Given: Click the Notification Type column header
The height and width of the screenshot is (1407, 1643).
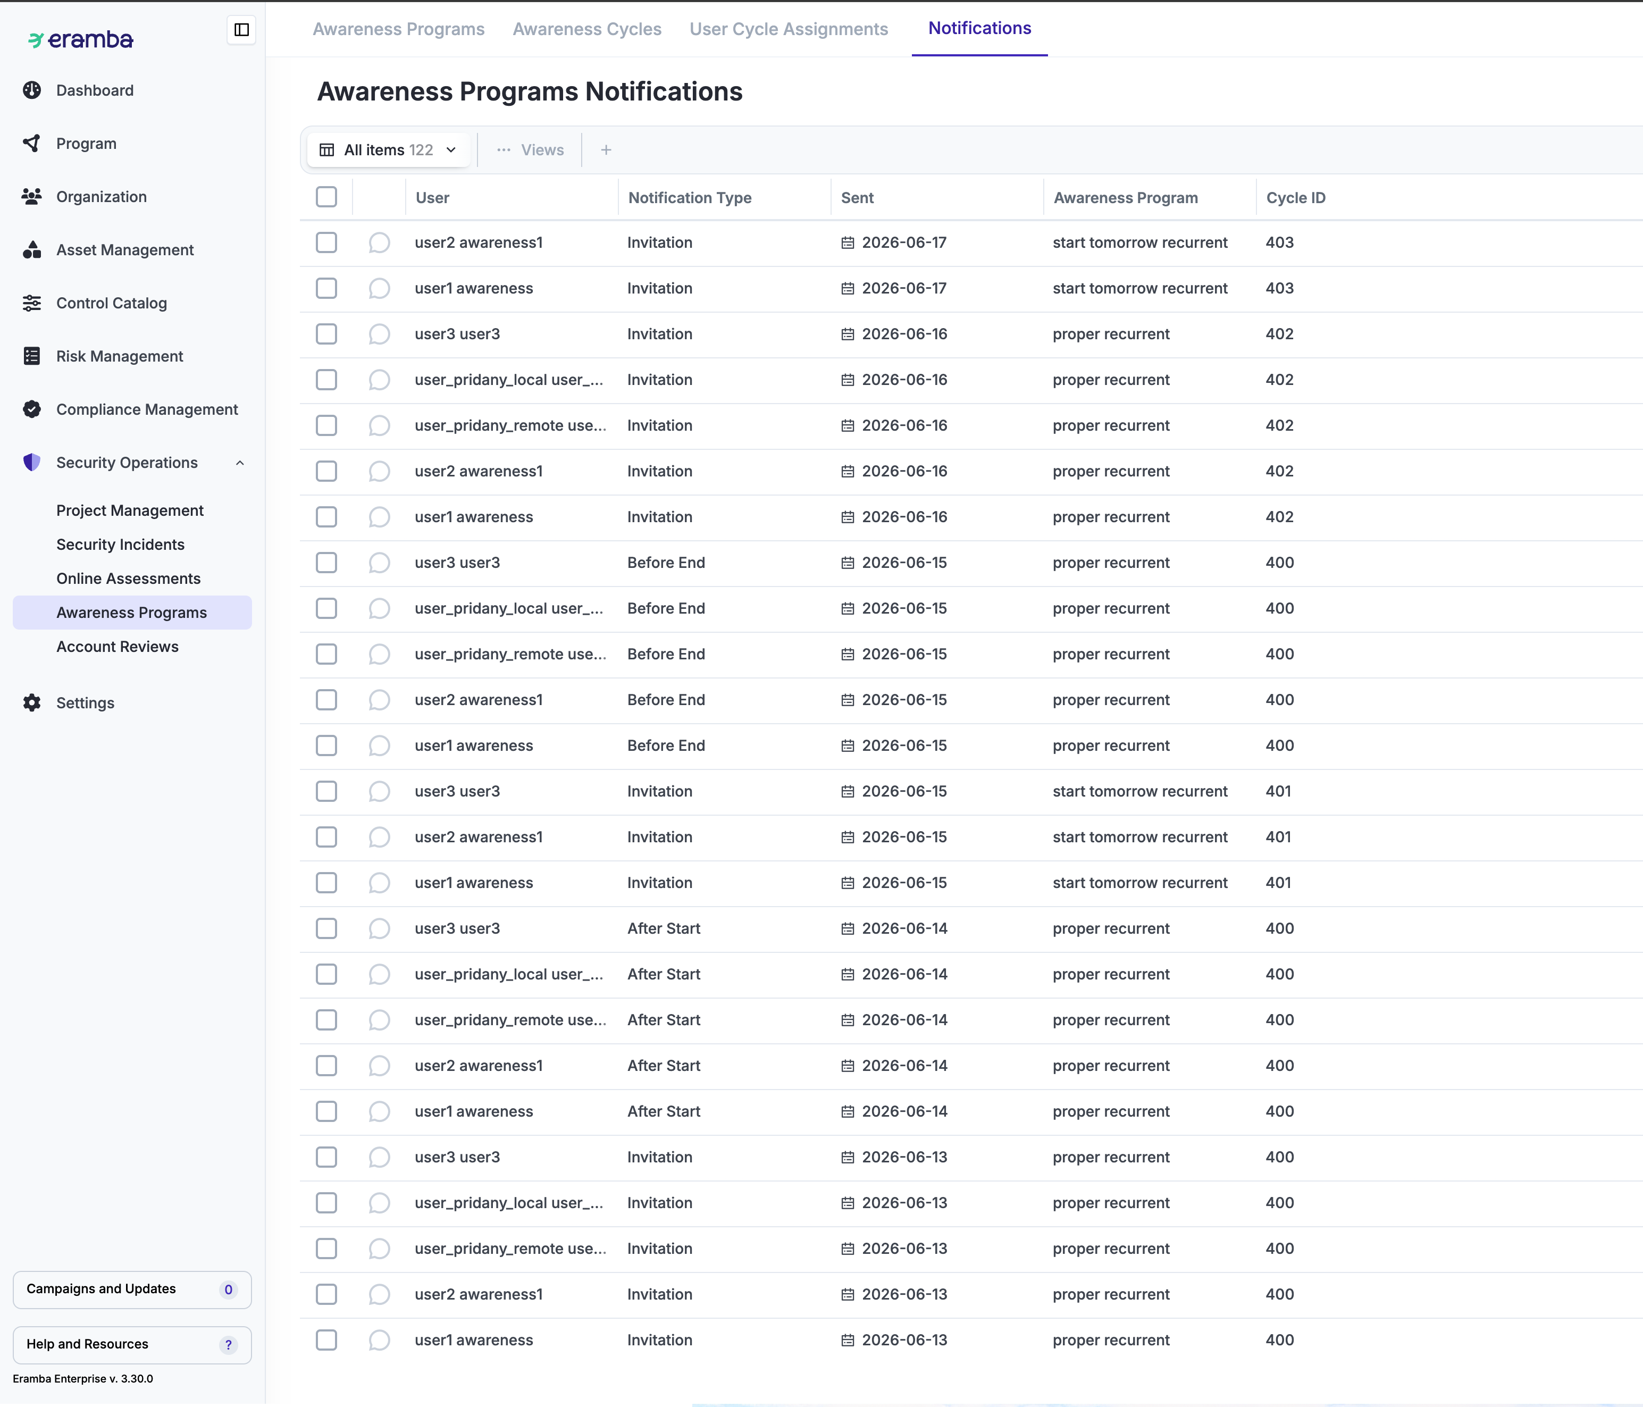Looking at the screenshot, I should [690, 197].
